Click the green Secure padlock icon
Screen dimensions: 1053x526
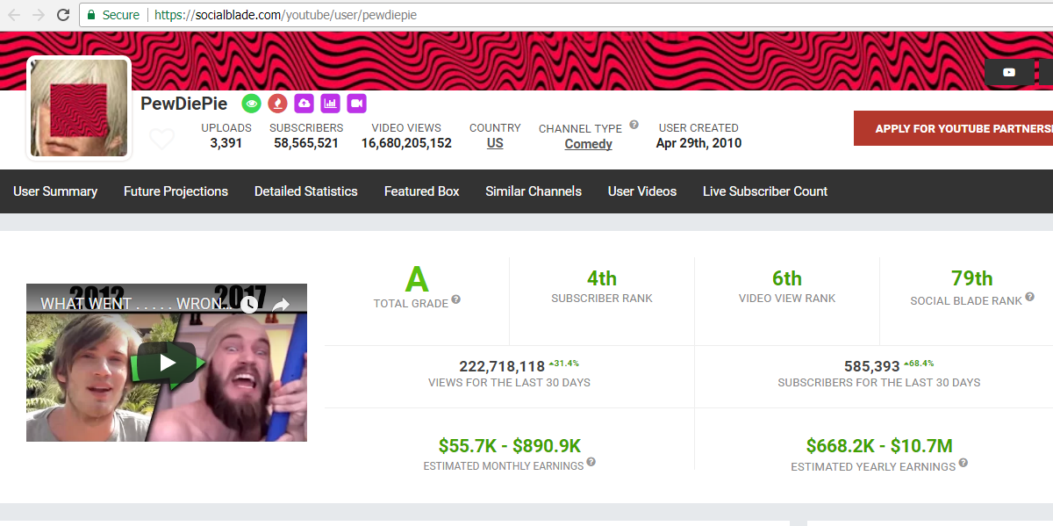(x=91, y=15)
